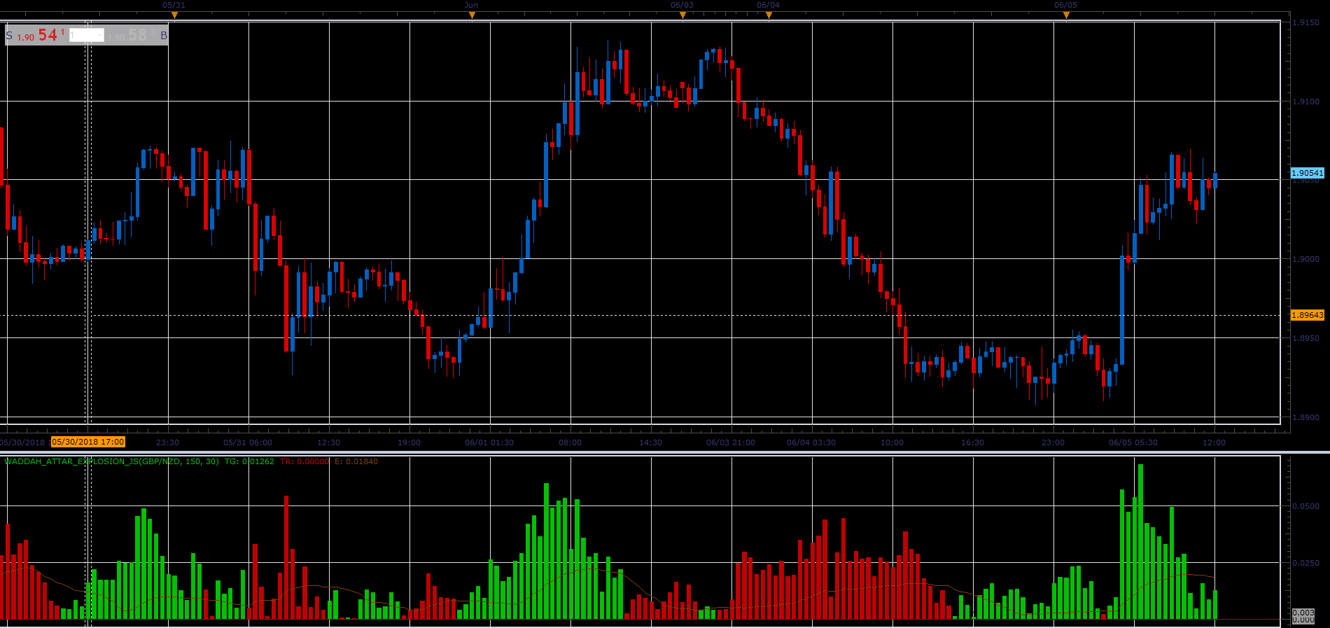Click the 0.003 indicator value tag
This screenshot has height=628, width=1330.
1303,613
